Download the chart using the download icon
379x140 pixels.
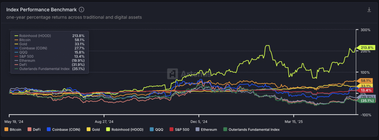[x=369, y=9]
